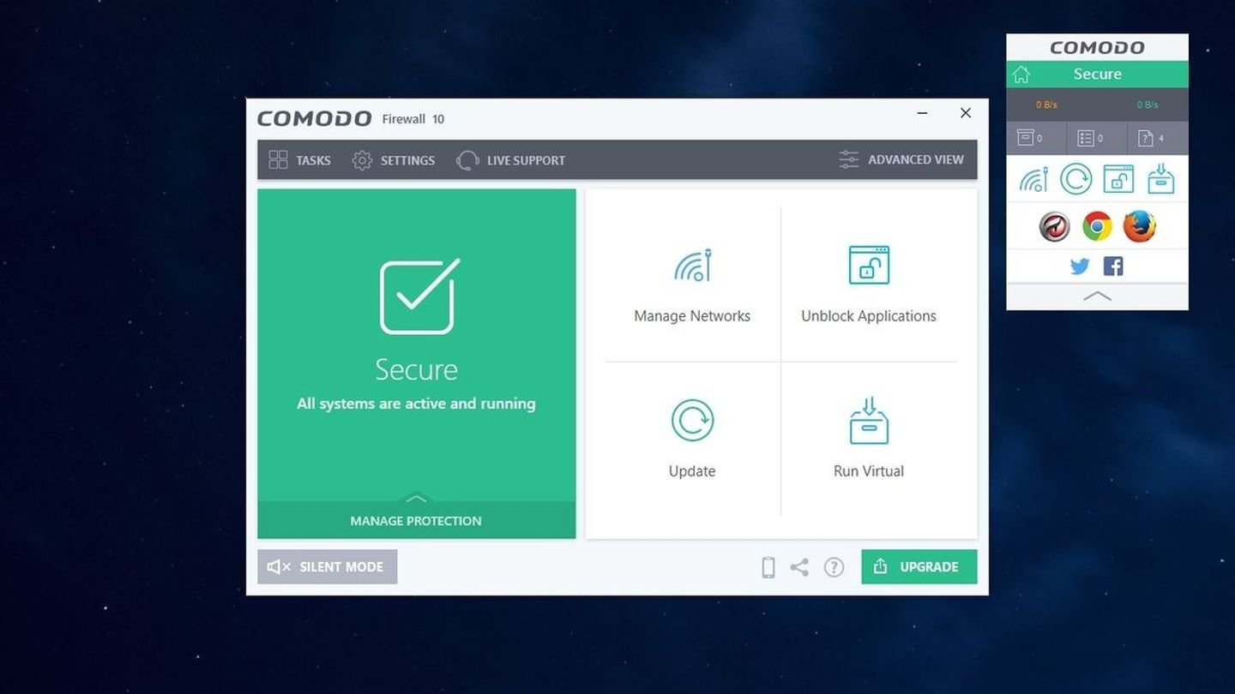The image size is (1235, 694).
Task: Click widget's unblock applications icon
Action: (1118, 179)
